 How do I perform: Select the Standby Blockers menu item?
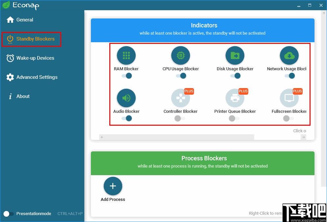click(x=31, y=39)
